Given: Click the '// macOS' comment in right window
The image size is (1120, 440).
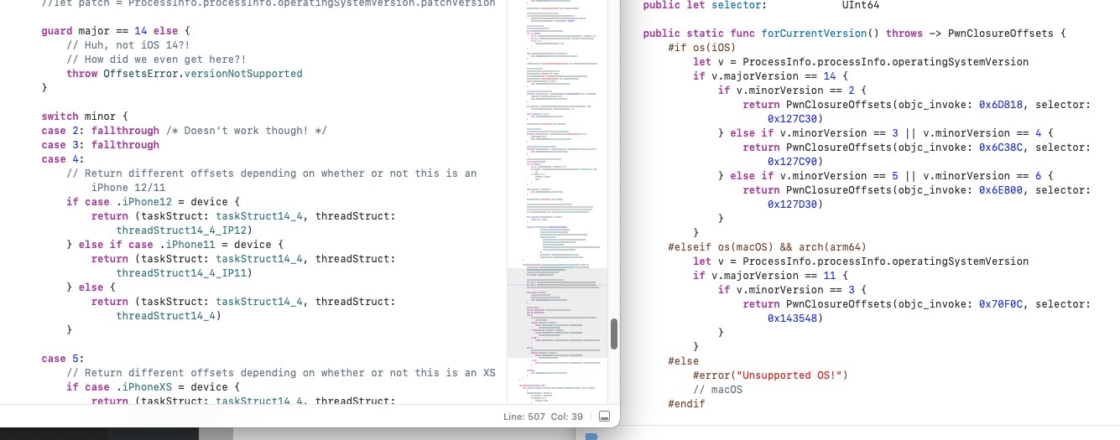Looking at the screenshot, I should pyautogui.click(x=717, y=391).
